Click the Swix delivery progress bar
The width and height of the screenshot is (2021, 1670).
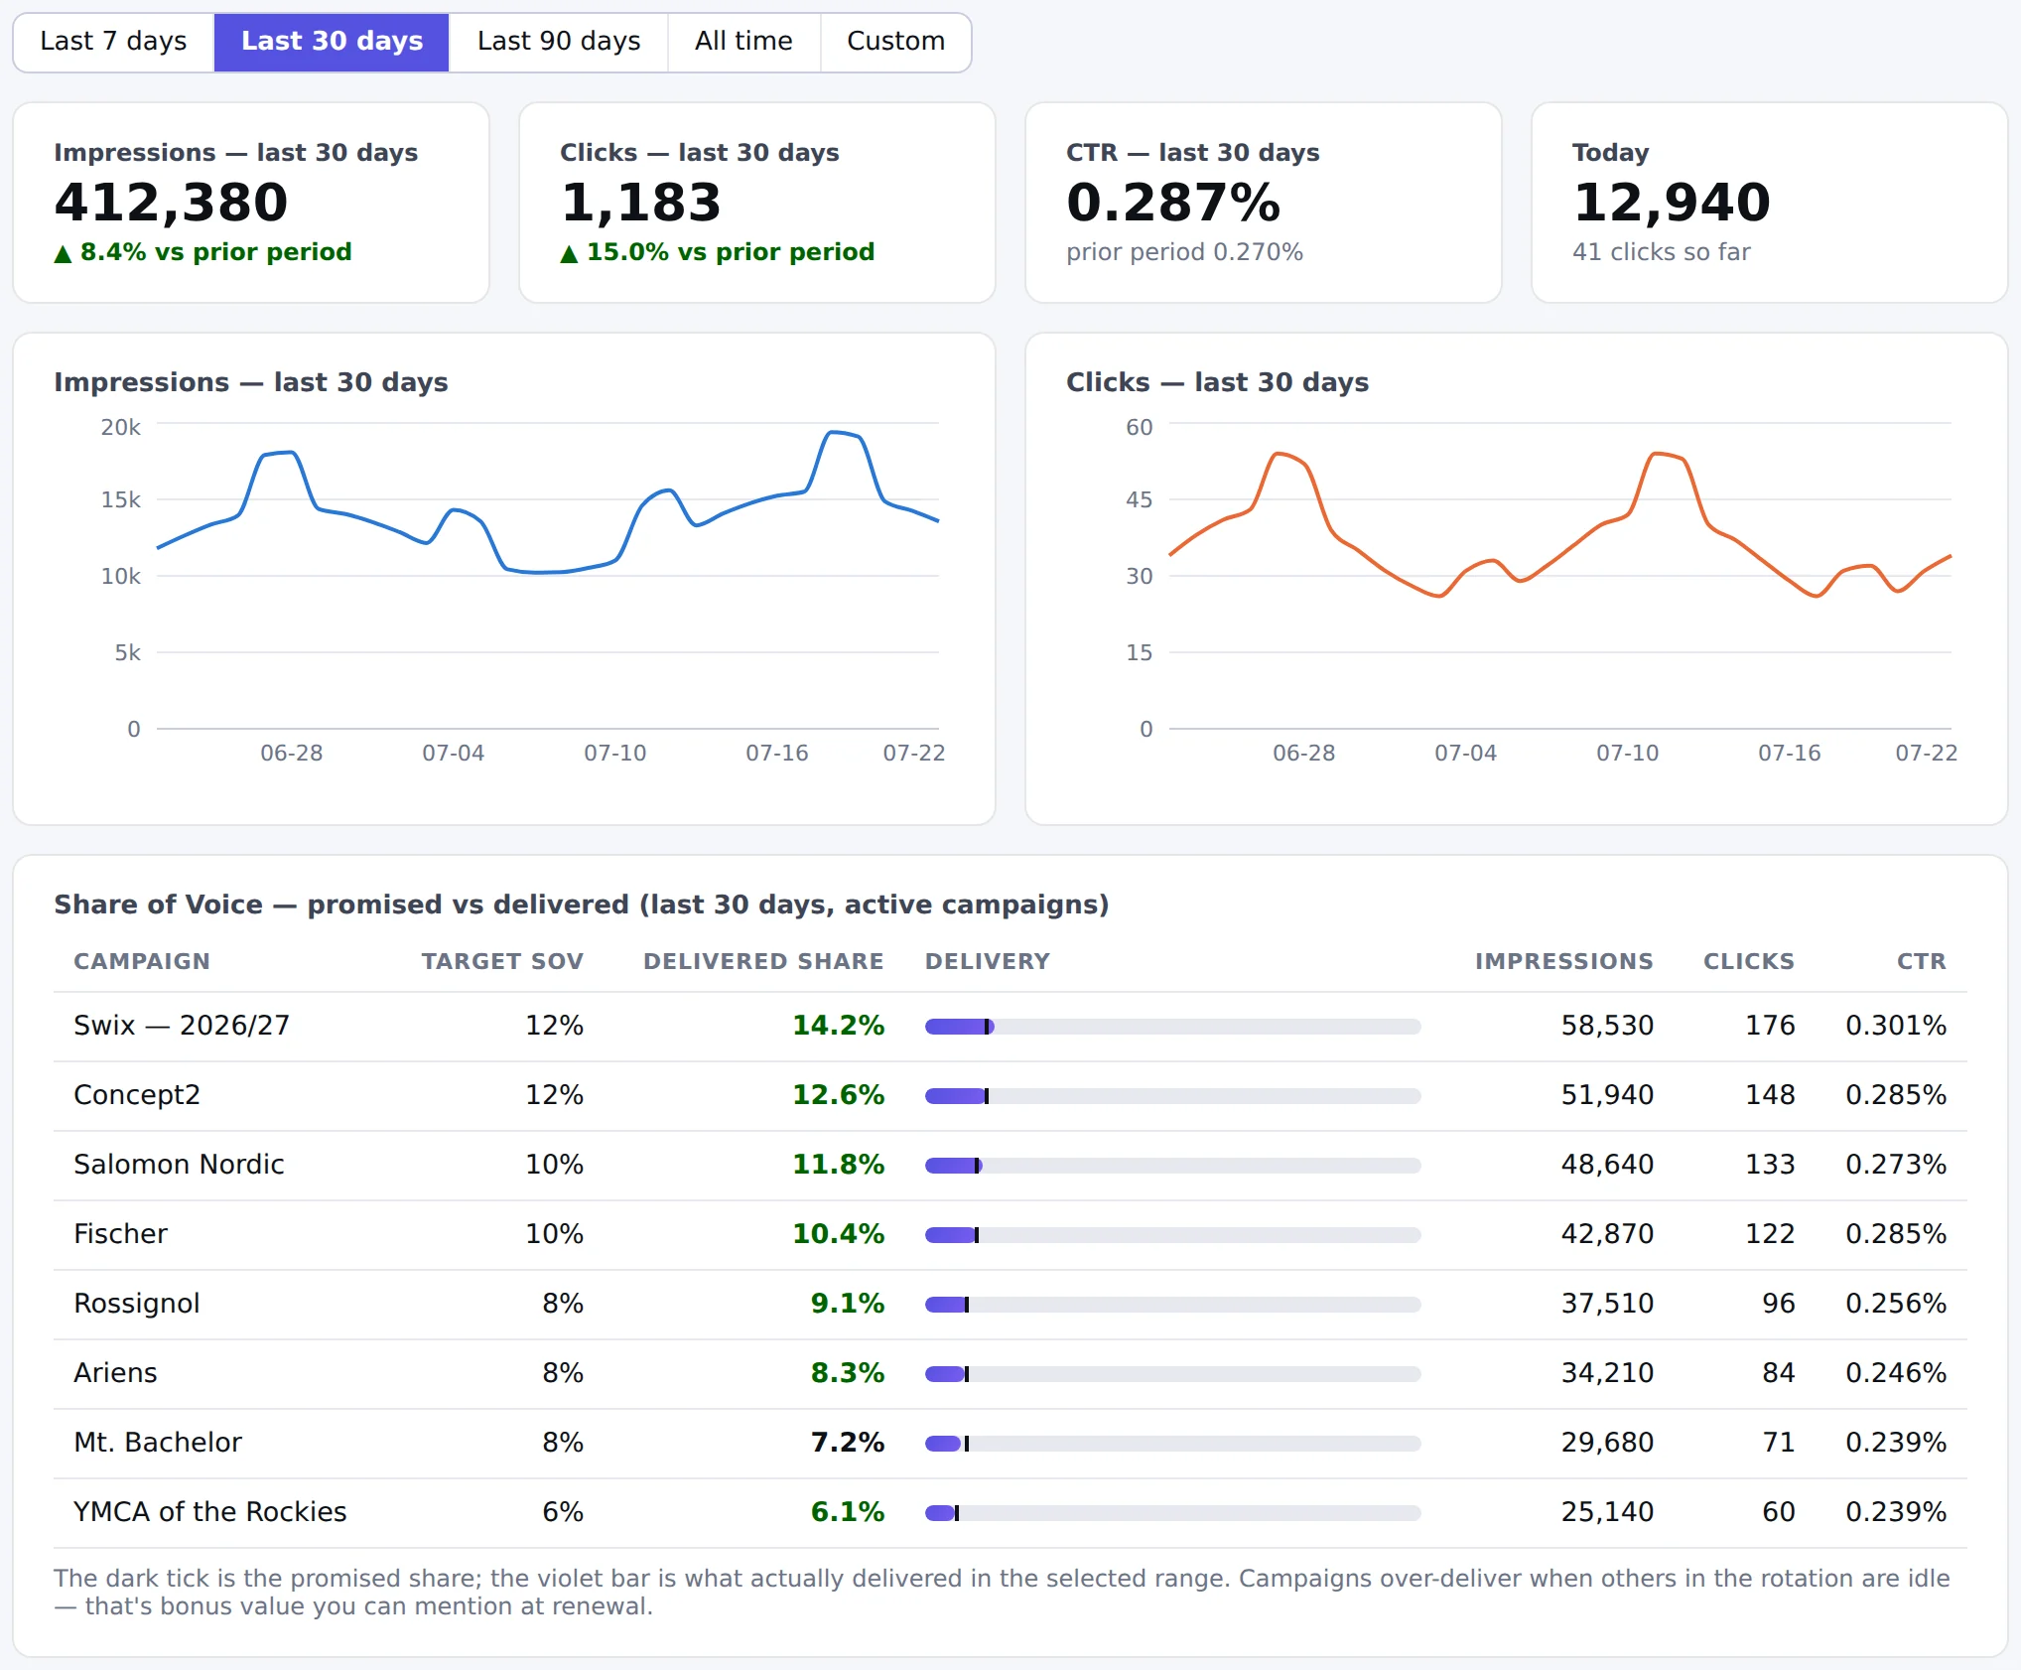coord(1173,1027)
